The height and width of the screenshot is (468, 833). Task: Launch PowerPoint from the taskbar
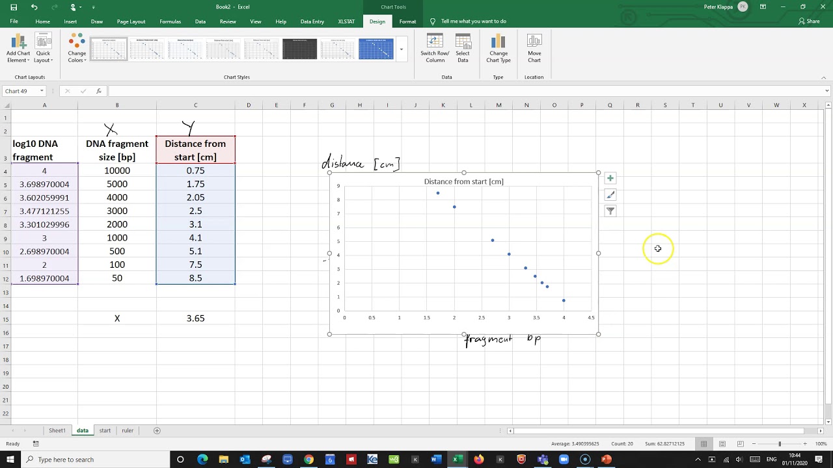607,460
